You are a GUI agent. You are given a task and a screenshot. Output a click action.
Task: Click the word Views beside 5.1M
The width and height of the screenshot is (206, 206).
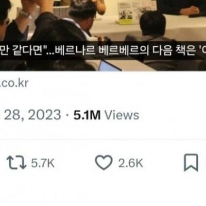[122, 115]
